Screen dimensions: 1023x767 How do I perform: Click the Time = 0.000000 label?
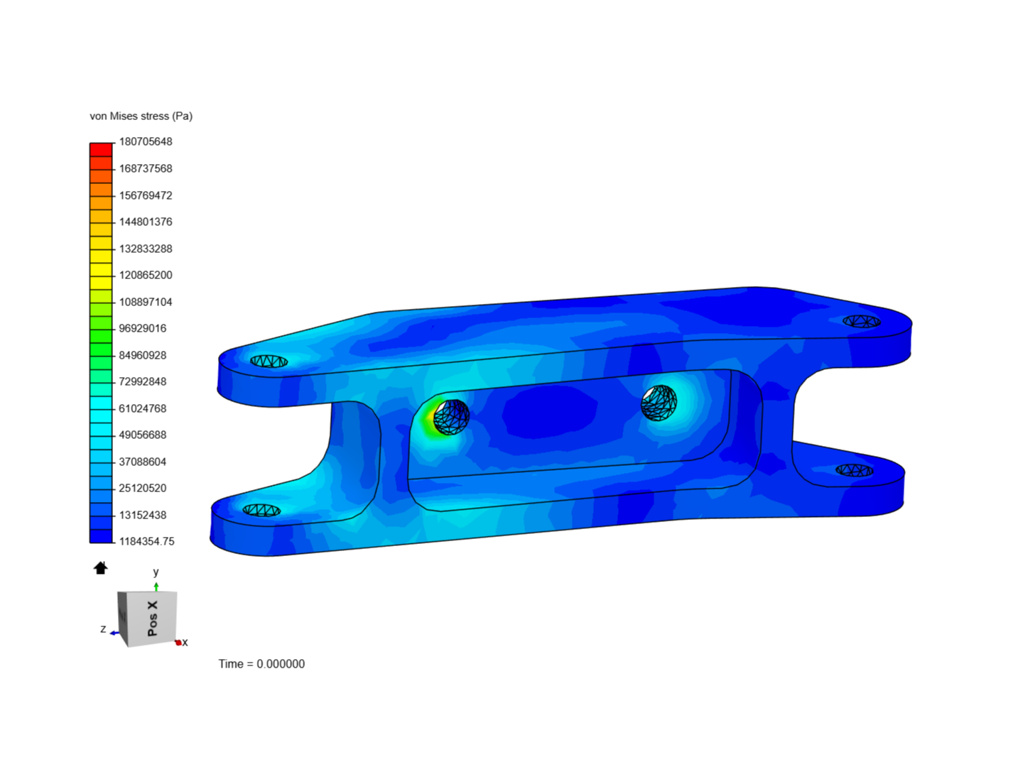[261, 664]
